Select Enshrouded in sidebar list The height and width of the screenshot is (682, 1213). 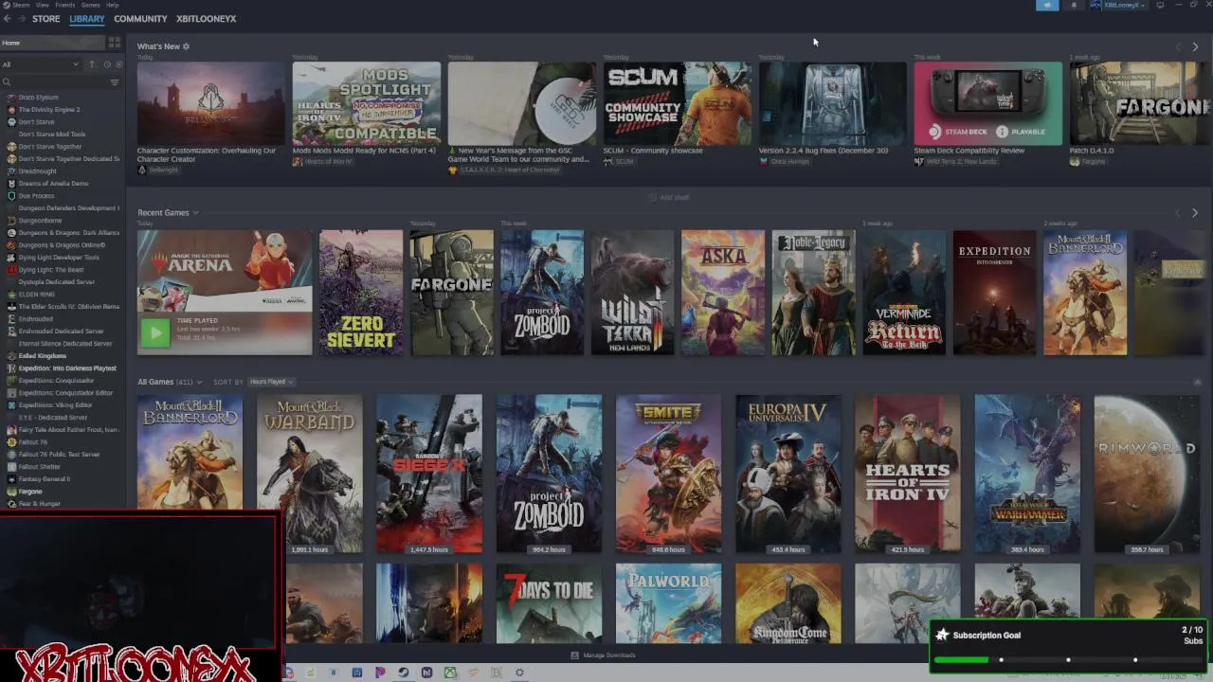tap(35, 319)
